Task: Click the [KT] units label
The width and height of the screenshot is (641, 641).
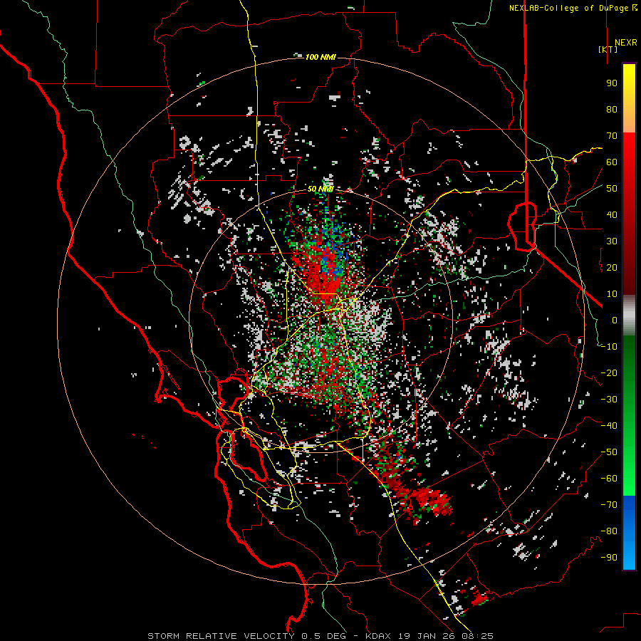Action: (x=608, y=49)
